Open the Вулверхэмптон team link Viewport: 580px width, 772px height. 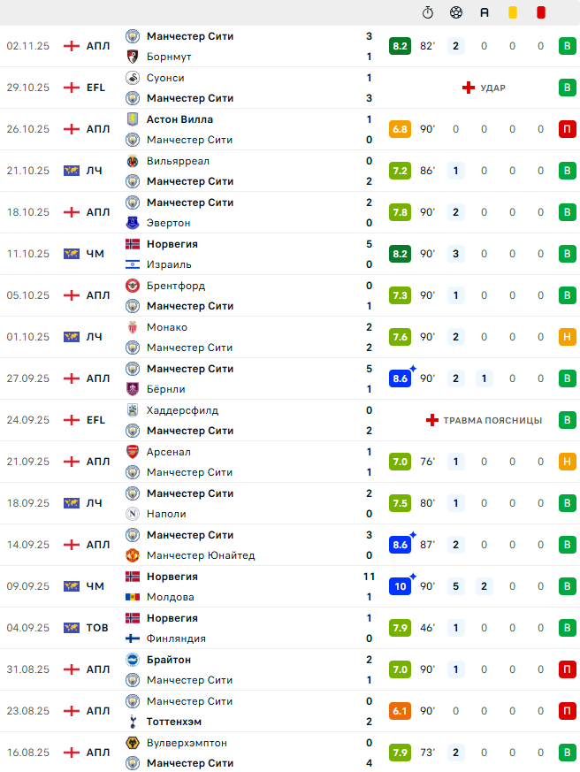pyautogui.click(x=187, y=743)
